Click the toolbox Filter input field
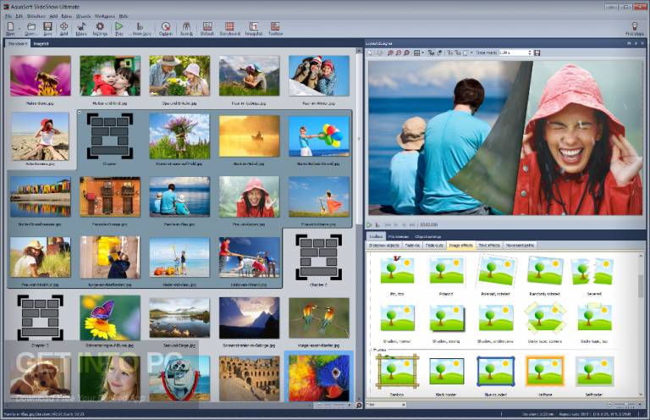Image resolution: width=650 pixels, height=420 pixels. pyautogui.click(x=386, y=404)
